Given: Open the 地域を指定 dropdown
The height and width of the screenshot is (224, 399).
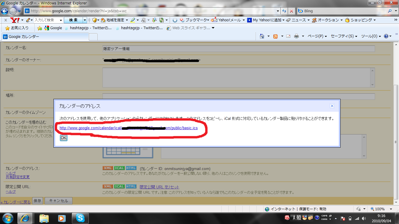Looking at the screenshot, I should click(114, 20).
